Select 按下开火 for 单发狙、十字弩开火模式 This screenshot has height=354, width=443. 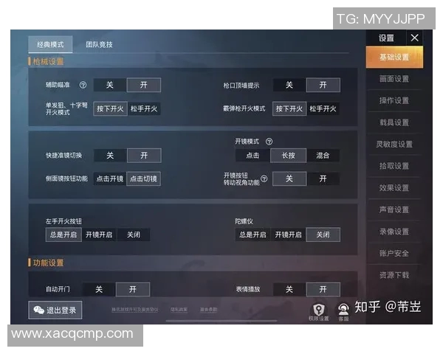[110, 108]
